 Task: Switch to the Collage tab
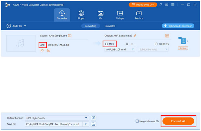[x=120, y=15]
